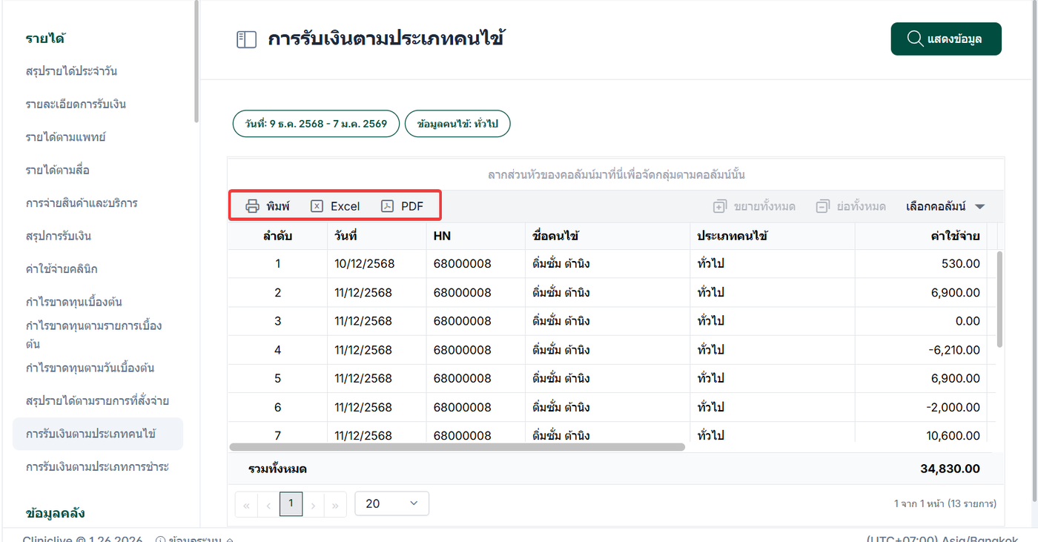Click the date 11/12/2568 in row 4

tap(363, 350)
